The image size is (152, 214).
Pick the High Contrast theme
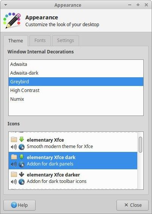pyautogui.click(x=76, y=91)
